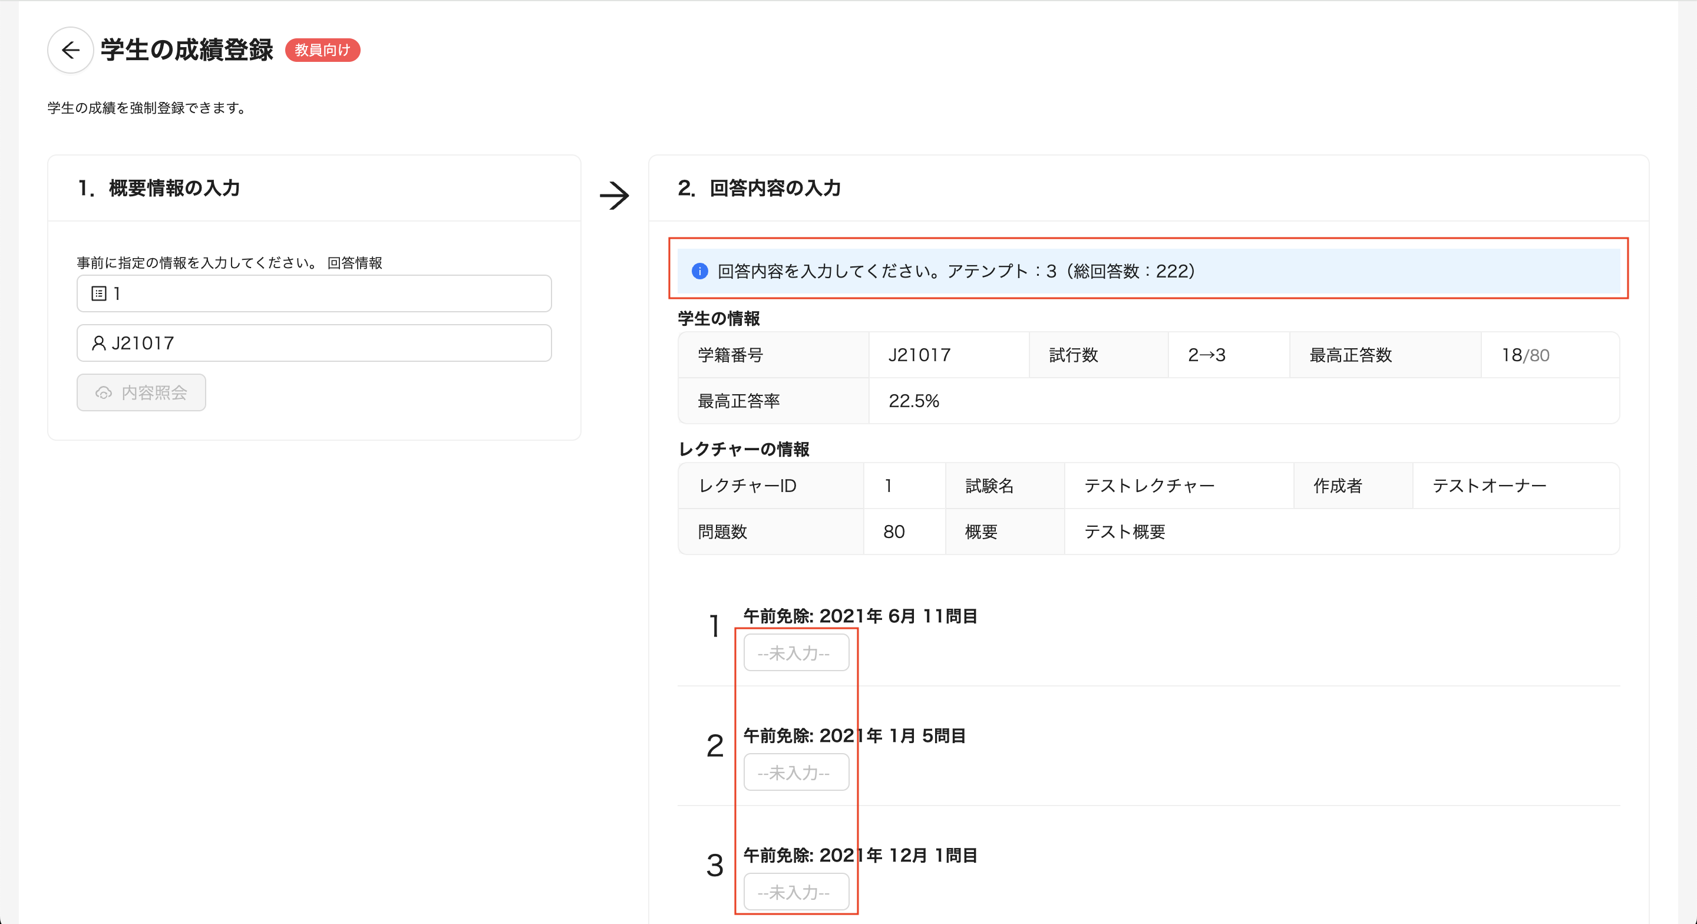The width and height of the screenshot is (1697, 924).
Task: Click 1. 概要情報の入力 section header
Action: click(159, 189)
